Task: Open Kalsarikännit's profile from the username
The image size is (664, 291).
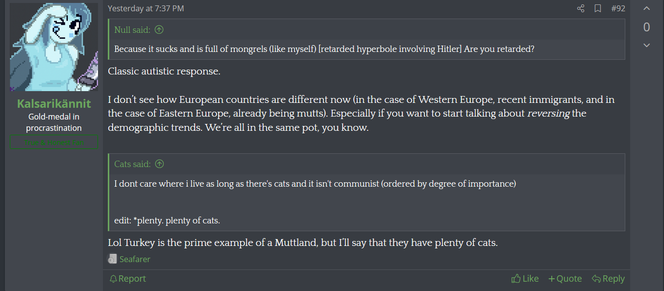Action: coord(54,103)
